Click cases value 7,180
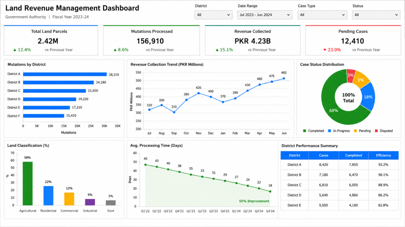The width and height of the screenshot is (405, 227). tap(324, 175)
